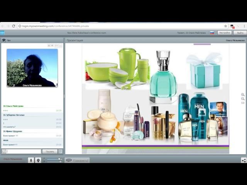
Task: Click the Ольга Мельникова presenter name in header
Action: pos(235,40)
